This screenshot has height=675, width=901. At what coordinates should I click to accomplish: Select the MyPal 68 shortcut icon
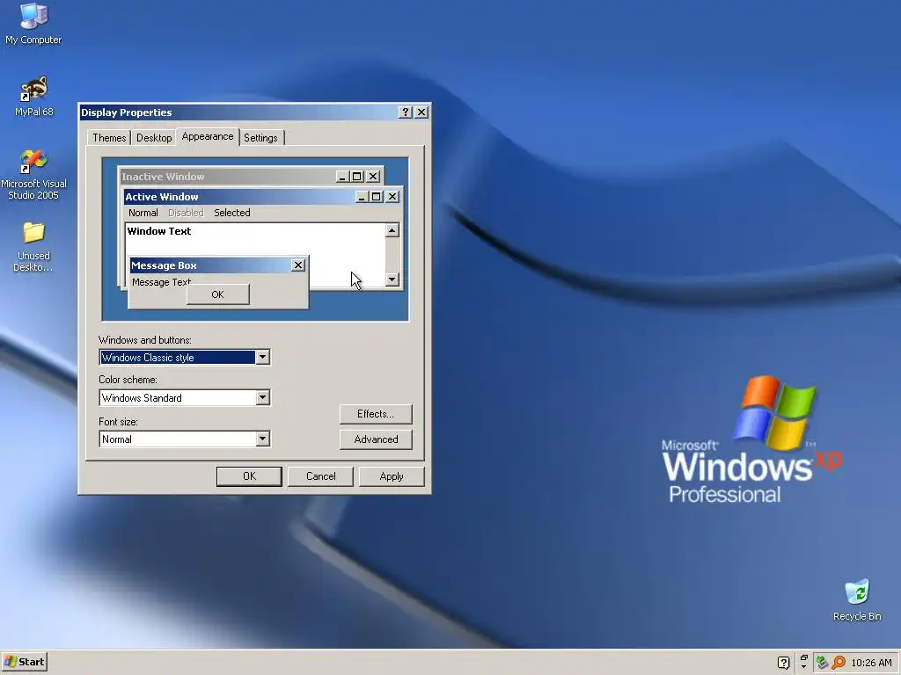[x=34, y=96]
